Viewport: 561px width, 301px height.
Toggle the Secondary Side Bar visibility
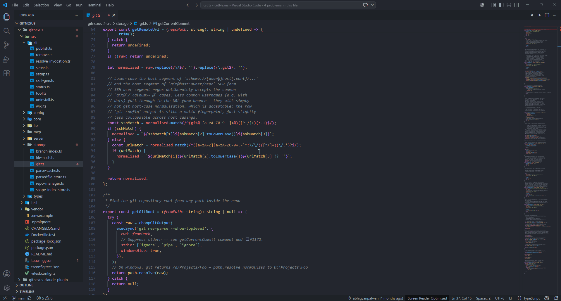[x=517, y=5]
